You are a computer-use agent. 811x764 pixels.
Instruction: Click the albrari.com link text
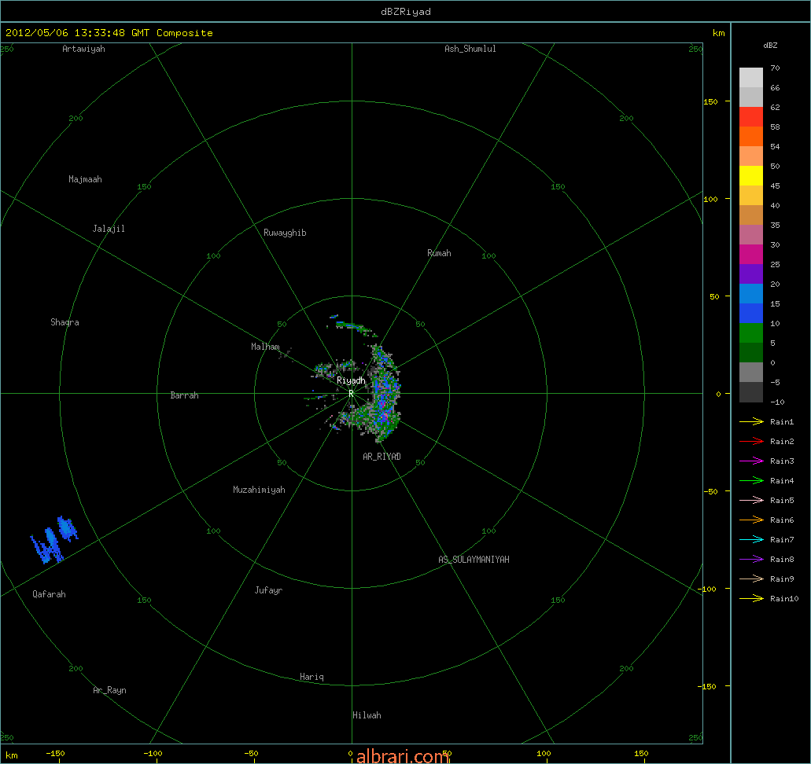tap(403, 756)
